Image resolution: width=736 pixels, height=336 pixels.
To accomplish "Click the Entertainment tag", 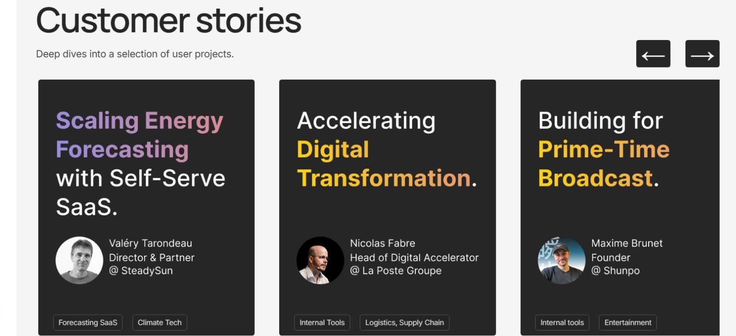I will [627, 322].
